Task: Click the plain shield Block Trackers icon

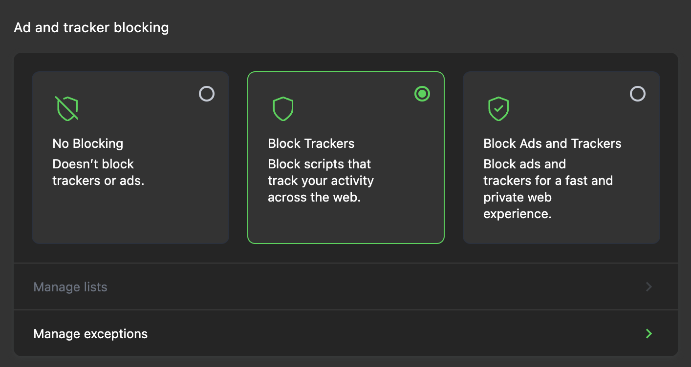Action: [282, 108]
